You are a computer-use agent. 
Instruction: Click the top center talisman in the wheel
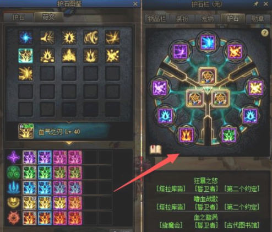[208, 77]
